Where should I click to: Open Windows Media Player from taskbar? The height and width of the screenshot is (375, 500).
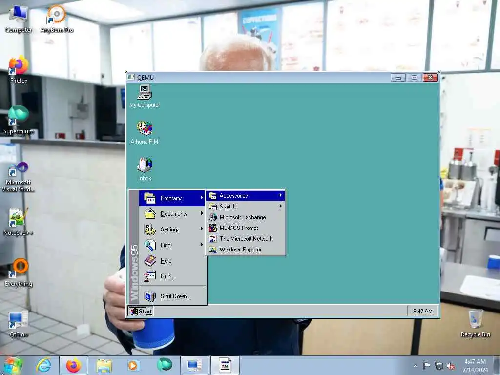(x=133, y=365)
